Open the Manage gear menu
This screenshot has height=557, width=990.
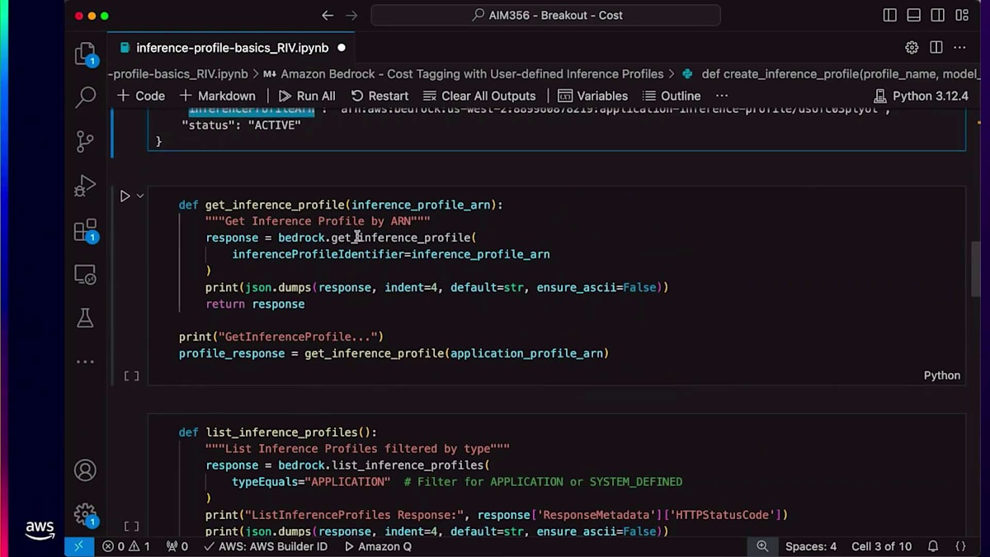click(86, 514)
